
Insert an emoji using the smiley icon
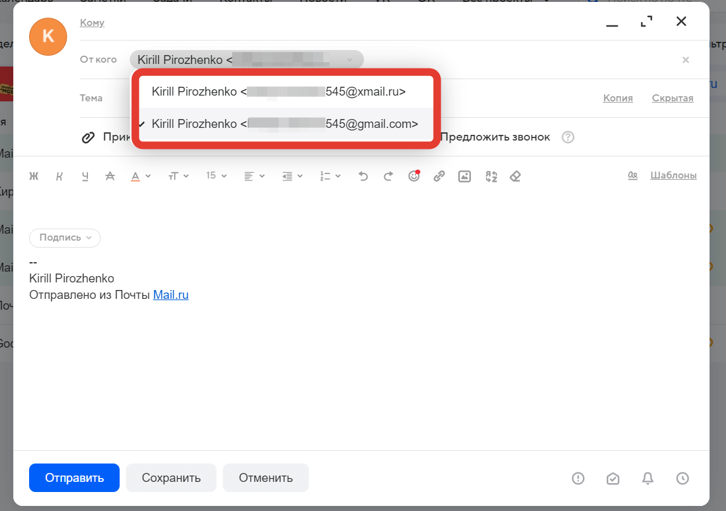414,176
